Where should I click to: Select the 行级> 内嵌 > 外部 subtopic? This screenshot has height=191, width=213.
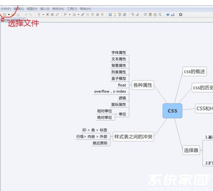click(92, 136)
